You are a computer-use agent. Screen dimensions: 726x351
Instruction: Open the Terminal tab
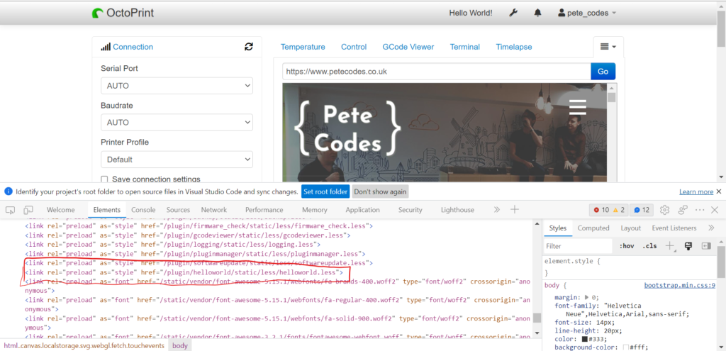(x=465, y=47)
